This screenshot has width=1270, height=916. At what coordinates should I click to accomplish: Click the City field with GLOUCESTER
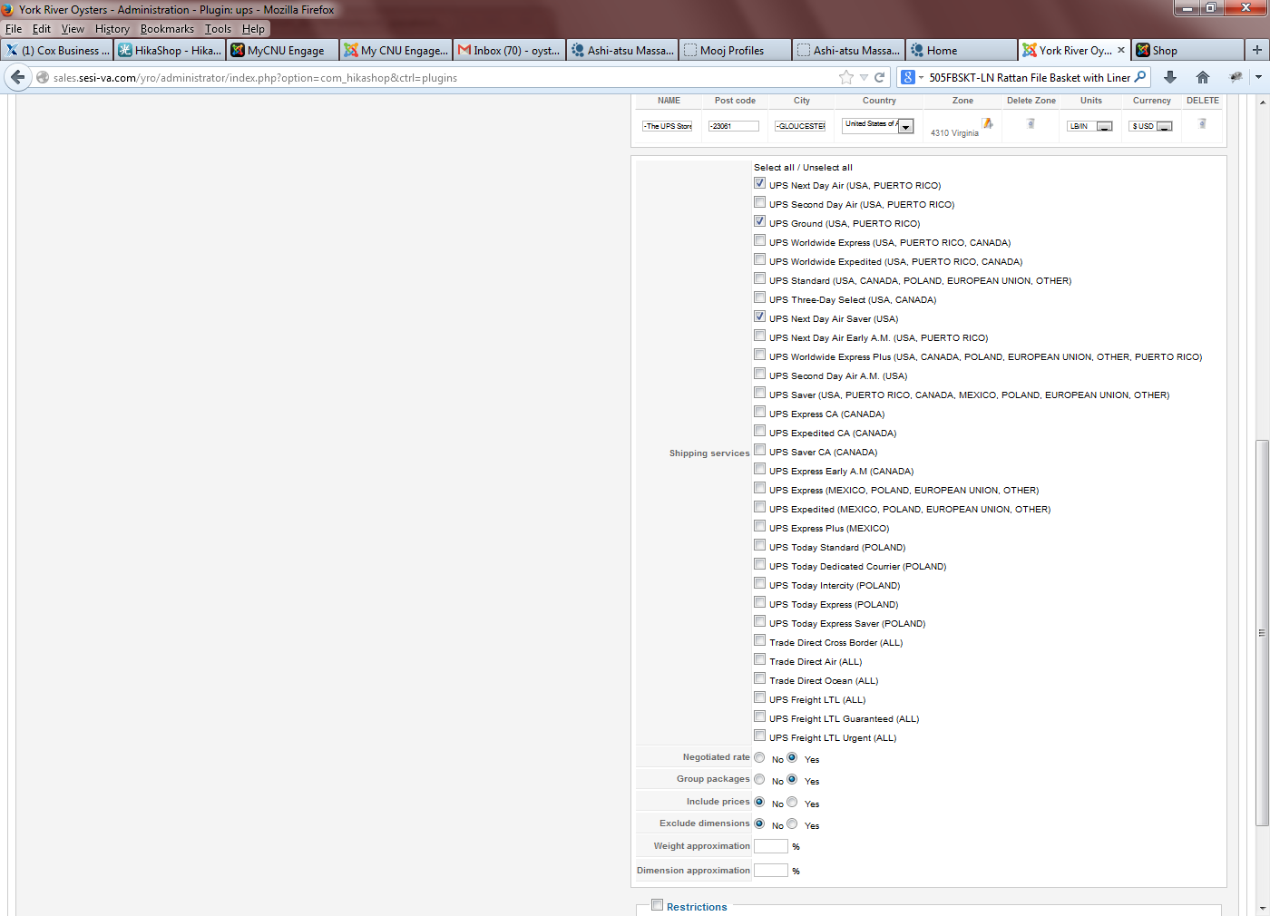[801, 126]
